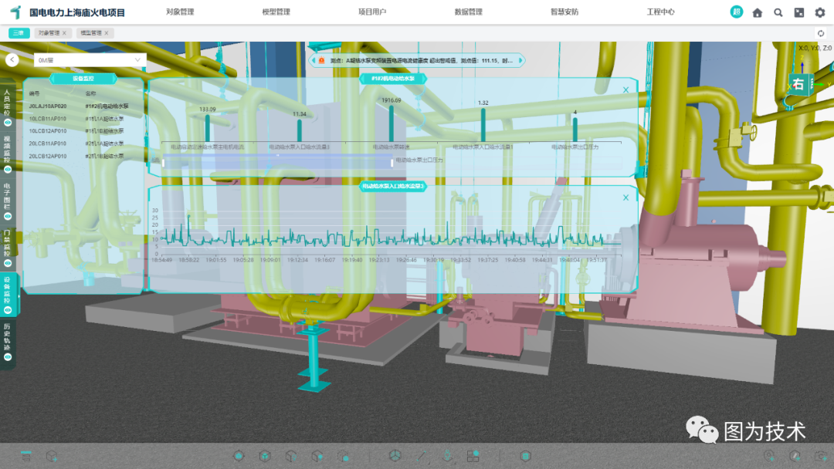Image resolution: width=834 pixels, height=469 pixels.
Task: Click the user avatar icon
Action: (737, 12)
